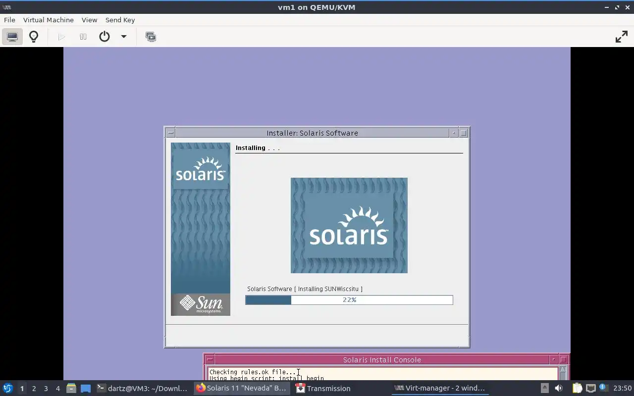Switch to the dartz@VM3 terminal window

[143, 388]
